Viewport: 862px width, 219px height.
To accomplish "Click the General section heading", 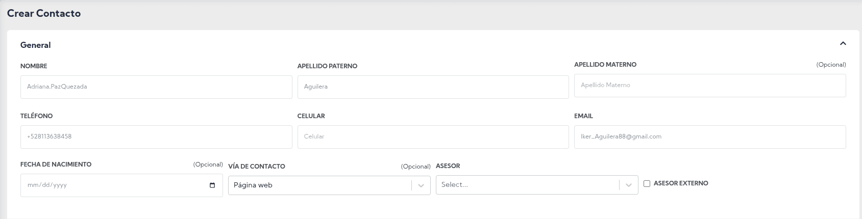I will 35,45.
